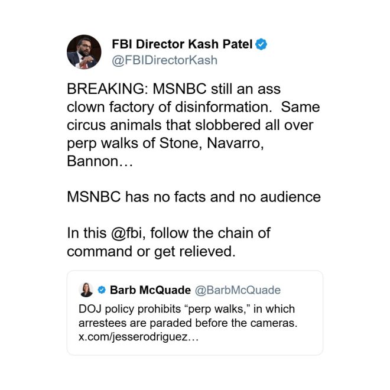Open the Barb McQuade name in quoted post
The height and width of the screenshot is (390, 390).
[150, 290]
